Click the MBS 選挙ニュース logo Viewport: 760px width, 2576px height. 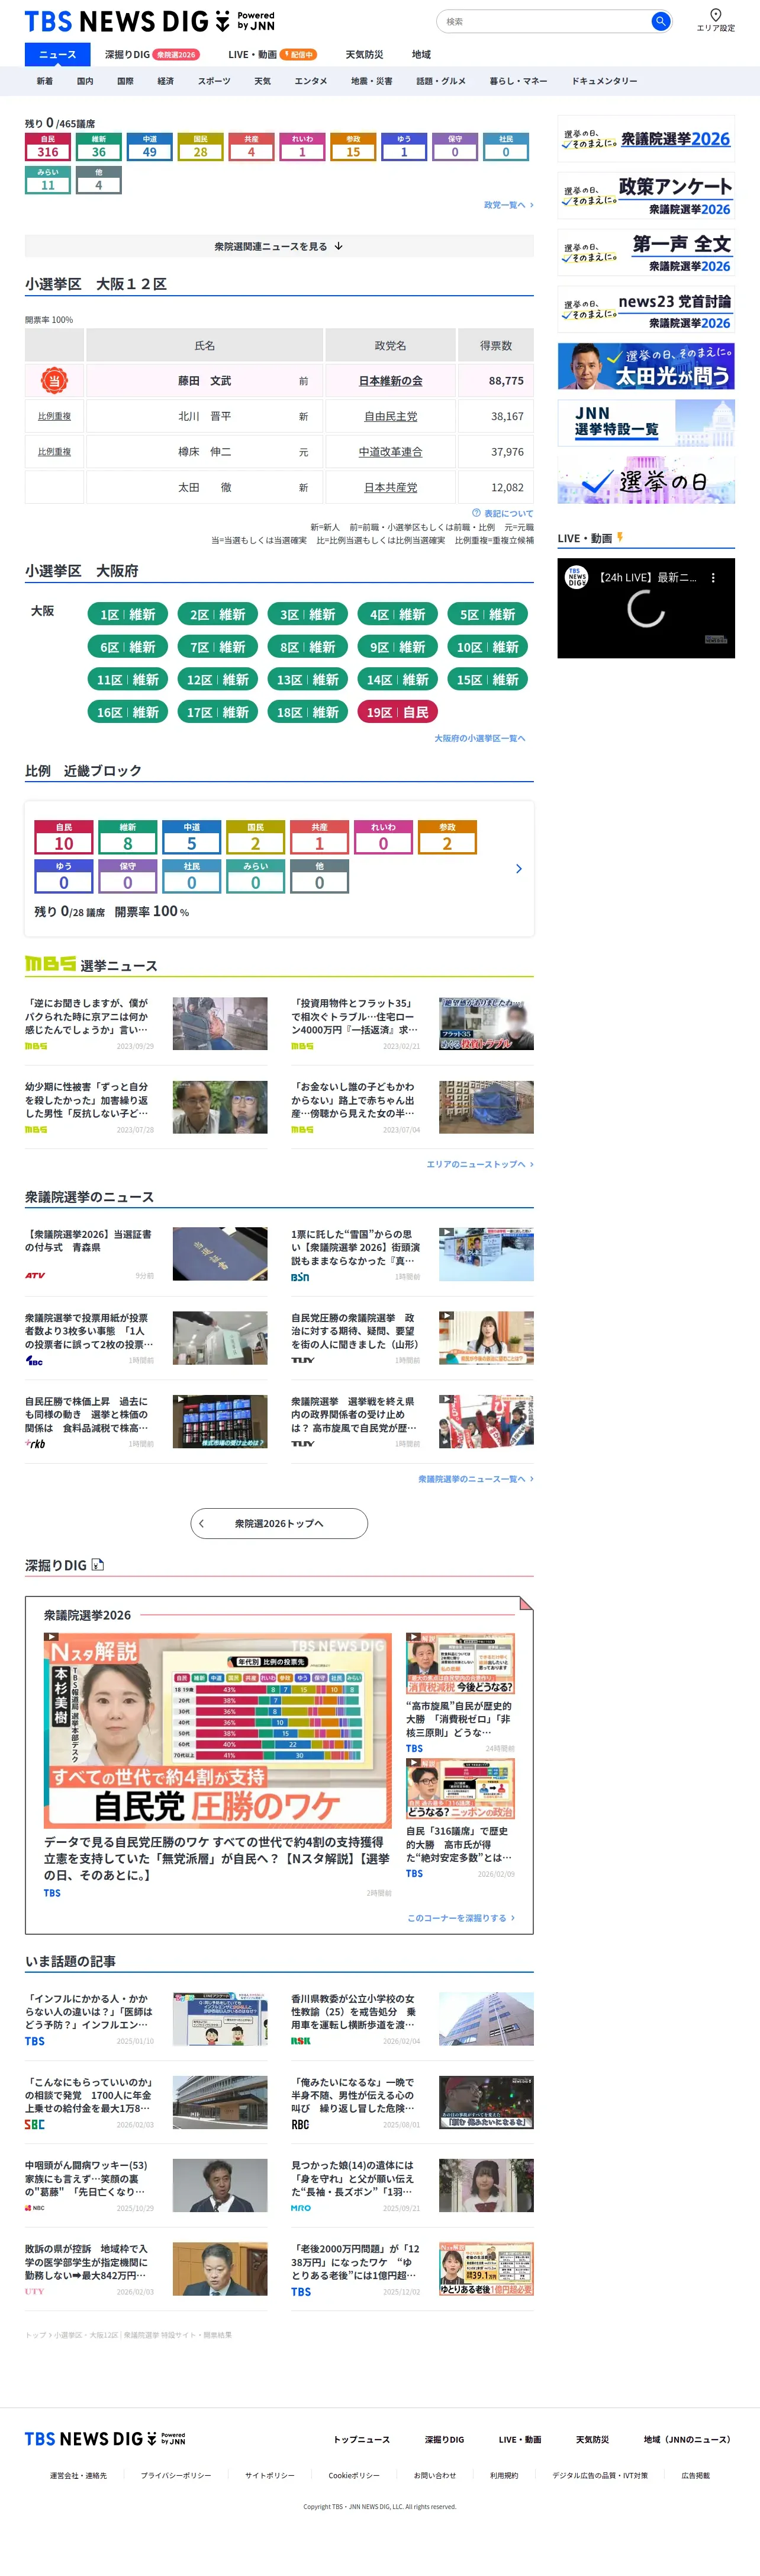tap(50, 964)
